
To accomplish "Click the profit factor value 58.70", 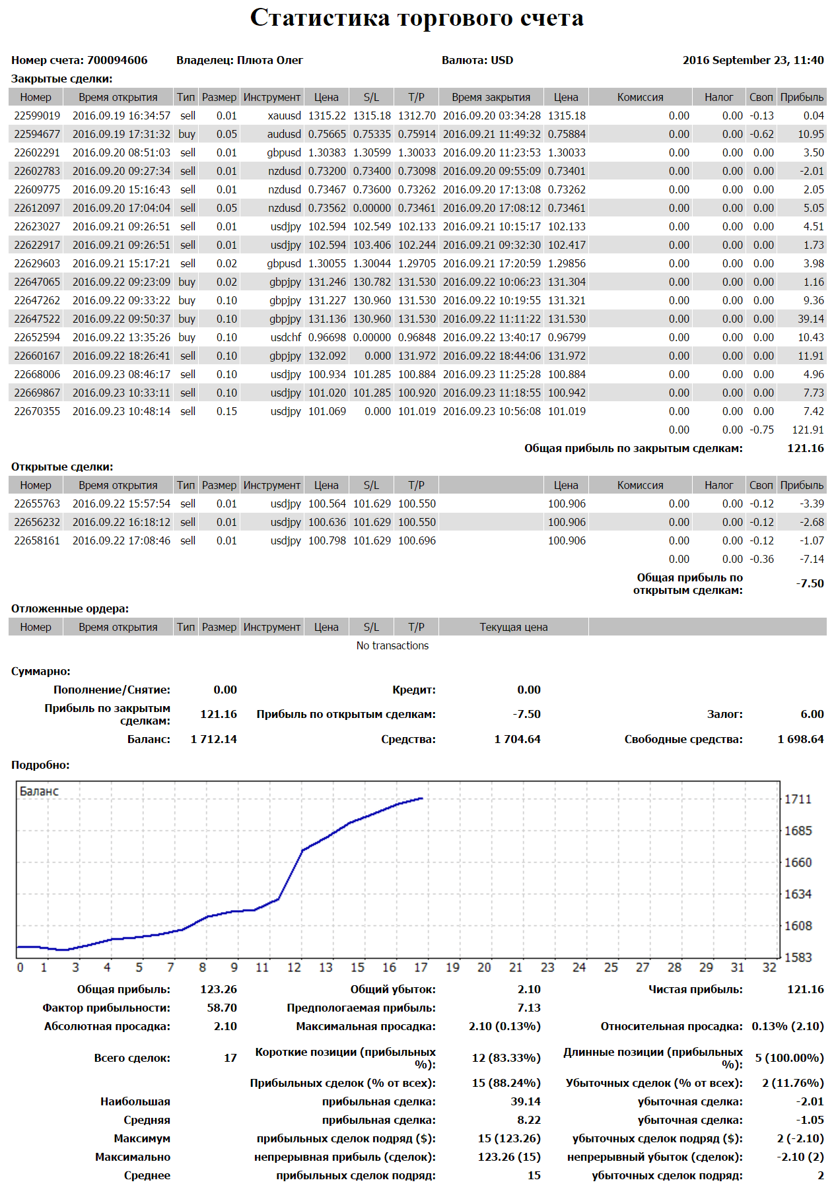I will [221, 1008].
